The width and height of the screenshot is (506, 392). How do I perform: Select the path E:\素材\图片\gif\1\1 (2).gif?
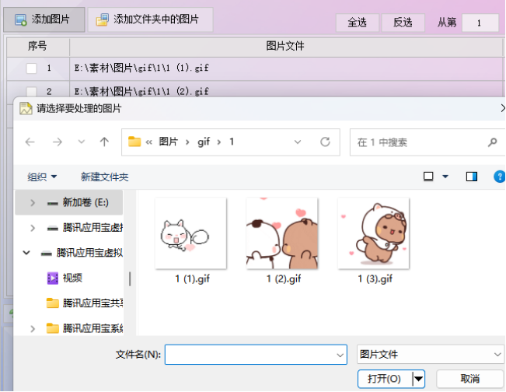pyautogui.click(x=141, y=91)
